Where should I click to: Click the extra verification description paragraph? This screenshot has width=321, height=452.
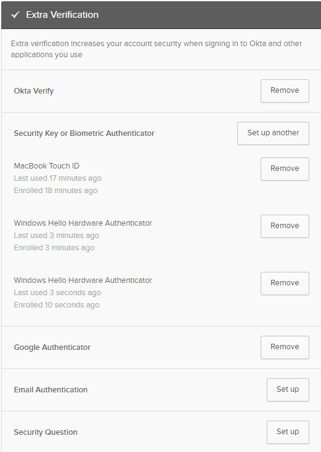pyautogui.click(x=156, y=49)
